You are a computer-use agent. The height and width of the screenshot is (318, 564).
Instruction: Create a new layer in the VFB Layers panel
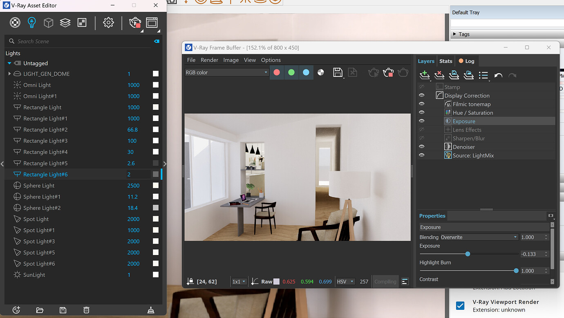pyautogui.click(x=425, y=75)
